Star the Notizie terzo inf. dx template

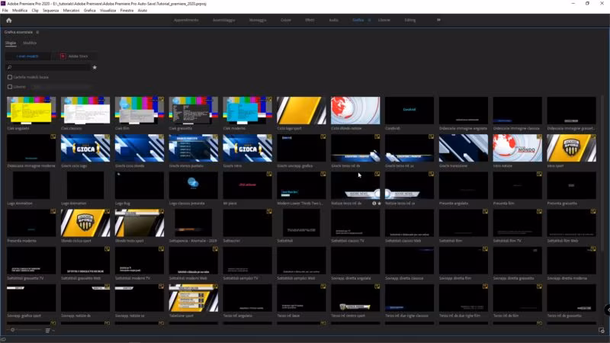point(379,204)
